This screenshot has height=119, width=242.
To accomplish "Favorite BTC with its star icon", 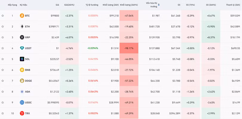I will [x=3, y=16].
